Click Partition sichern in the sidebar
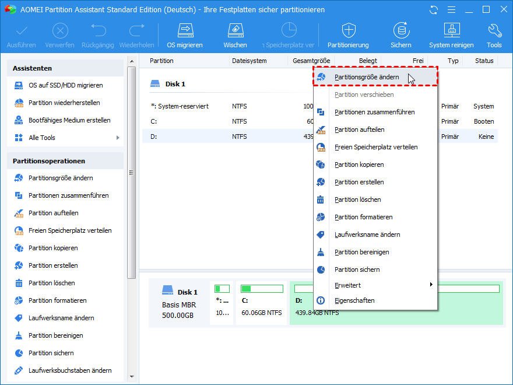 coord(51,353)
